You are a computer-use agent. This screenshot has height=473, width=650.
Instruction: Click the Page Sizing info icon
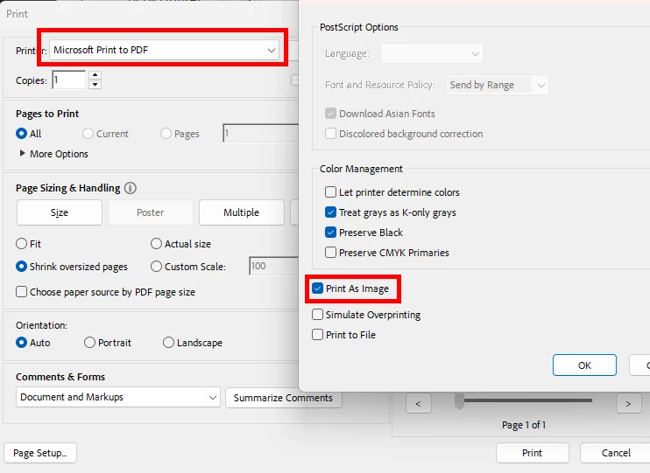[131, 188]
